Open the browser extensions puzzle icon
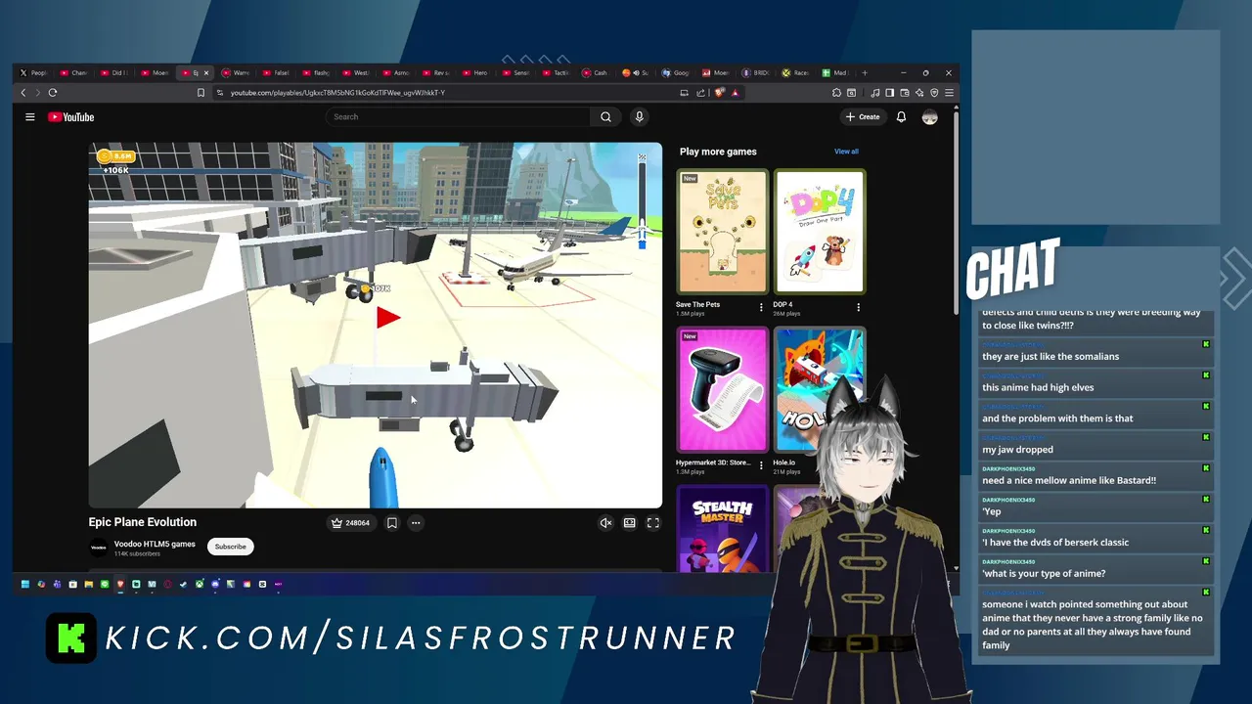This screenshot has width=1252, height=704. click(x=837, y=93)
